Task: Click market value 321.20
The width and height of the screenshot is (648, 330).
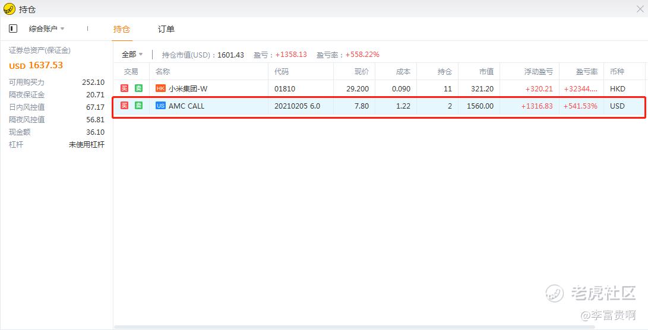Action: coord(482,89)
